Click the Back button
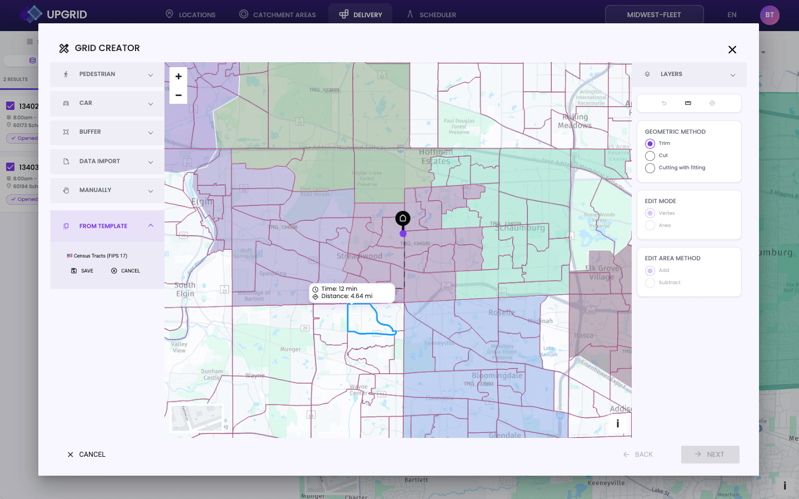The width and height of the screenshot is (799, 499). click(638, 455)
